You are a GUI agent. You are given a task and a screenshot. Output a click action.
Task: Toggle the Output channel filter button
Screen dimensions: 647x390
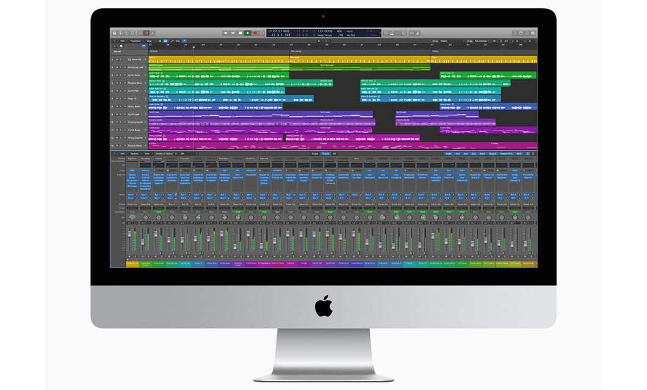coord(493,154)
